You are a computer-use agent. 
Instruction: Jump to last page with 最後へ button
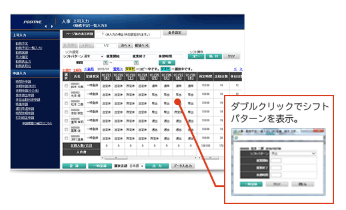[x=141, y=46]
